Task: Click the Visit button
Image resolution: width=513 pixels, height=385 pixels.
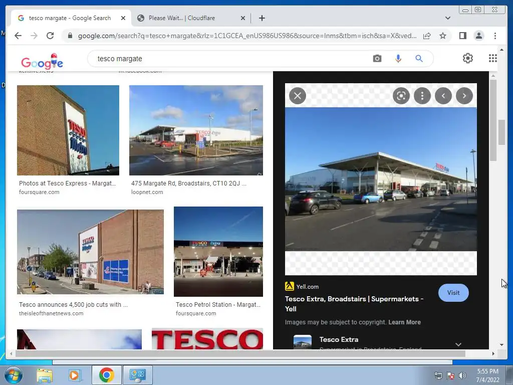Action: [x=453, y=293]
